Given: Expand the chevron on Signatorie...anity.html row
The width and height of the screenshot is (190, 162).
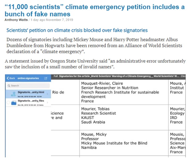Looking at the screenshot, I should click(x=47, y=94).
